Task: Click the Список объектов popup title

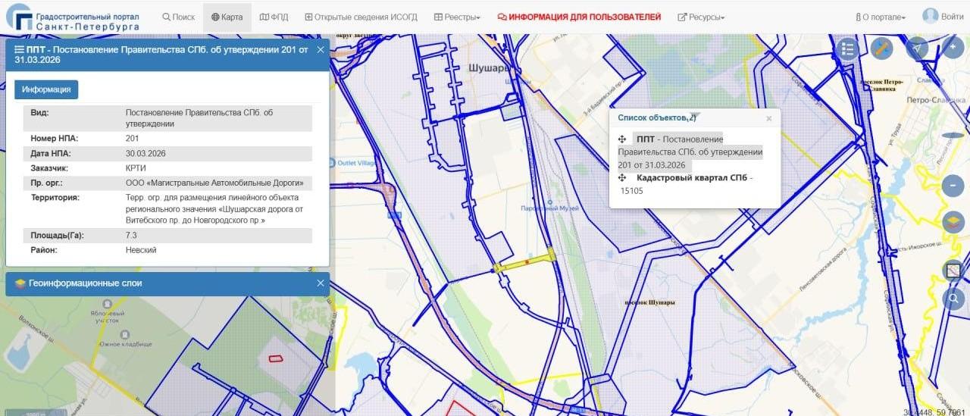Action: [x=656, y=117]
